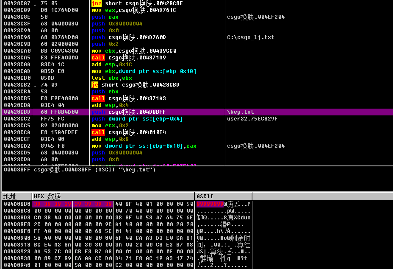The image size is (393, 269).
Task: Click the call instruction to 004371A9
Action: pos(129,58)
